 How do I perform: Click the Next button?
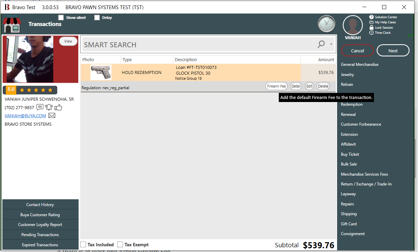pos(393,51)
